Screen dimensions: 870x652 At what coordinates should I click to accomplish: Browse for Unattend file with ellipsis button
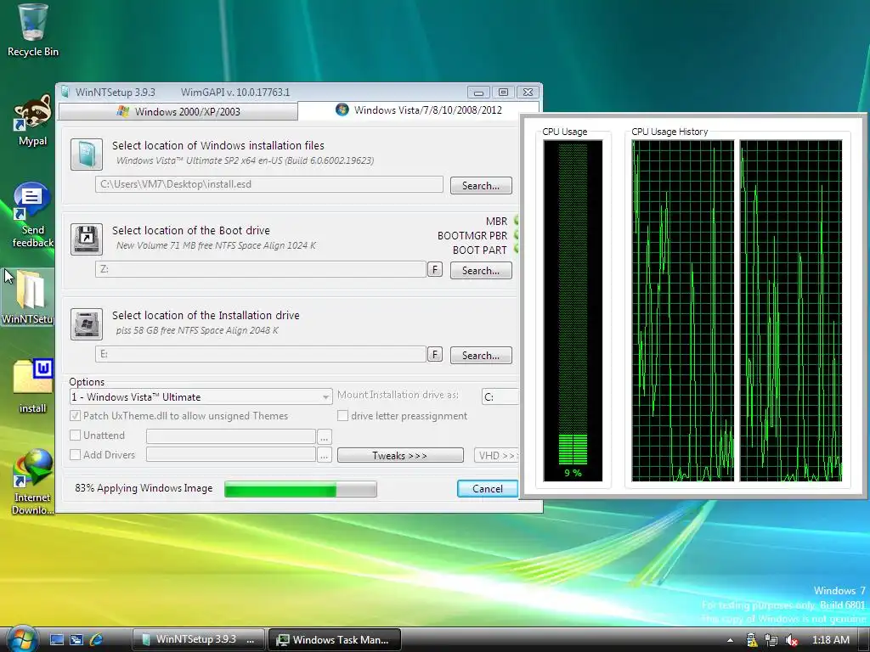325,436
